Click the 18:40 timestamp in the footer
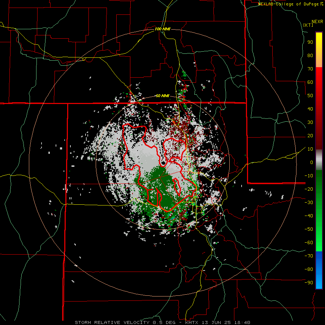325x325 pixels. click(x=242, y=322)
